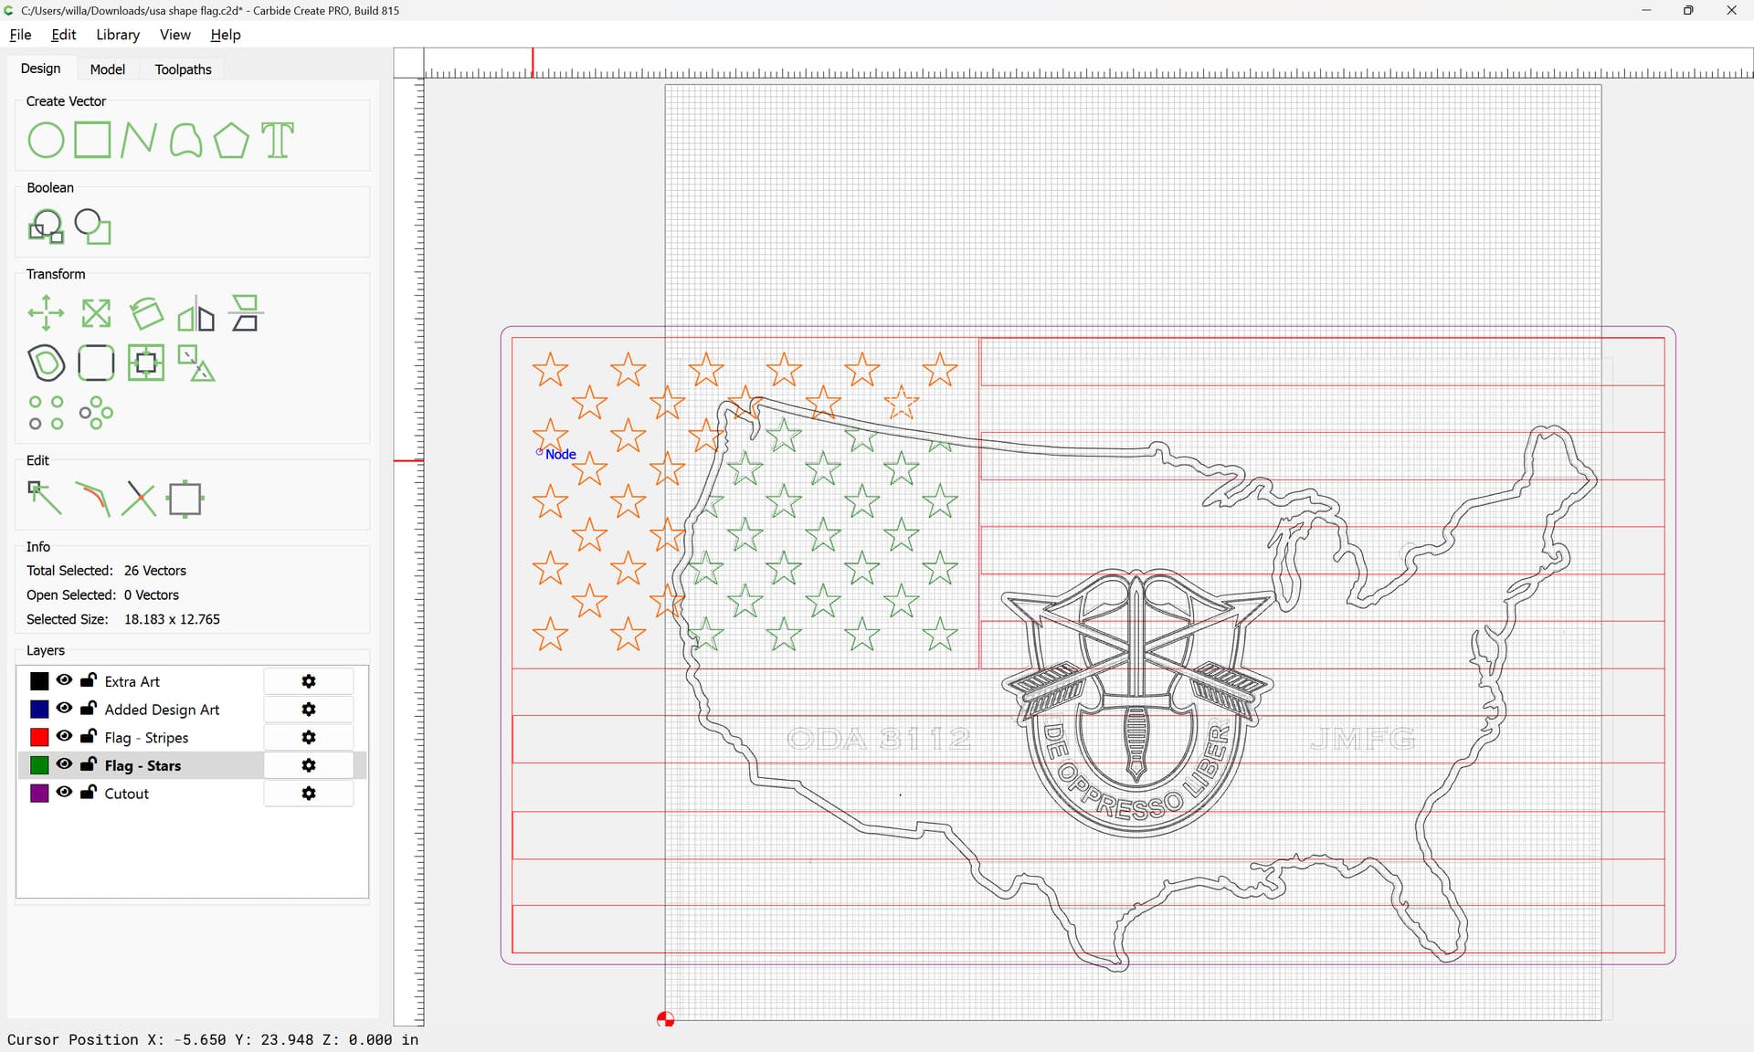Switch to the Toolpaths tab
Screen dimensions: 1754x1052
183,69
